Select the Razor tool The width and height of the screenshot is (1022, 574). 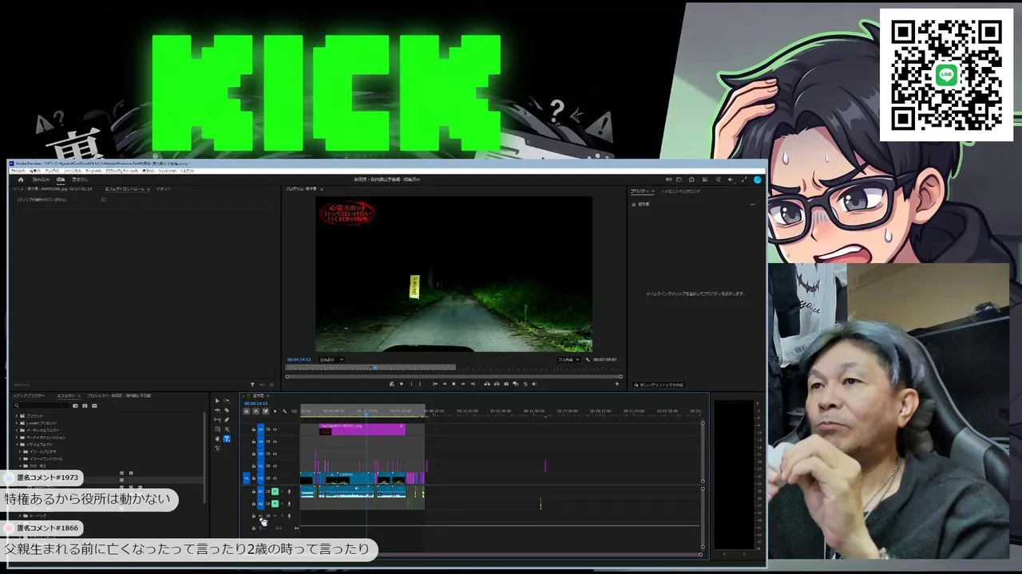click(x=227, y=411)
